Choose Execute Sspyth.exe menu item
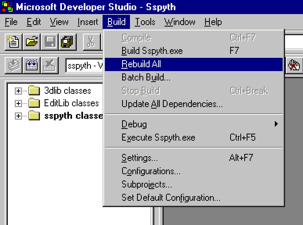Screen dimensions: 303x225 [194, 137]
